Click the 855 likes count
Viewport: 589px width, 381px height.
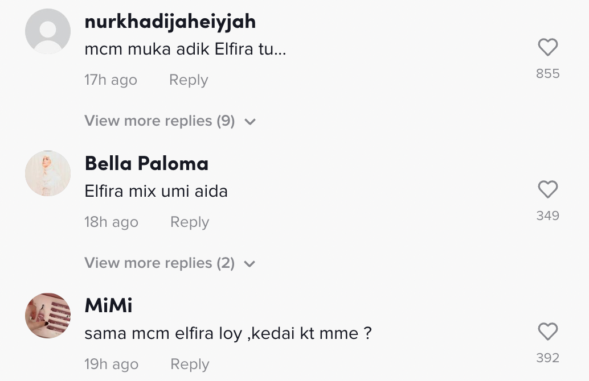pos(547,74)
